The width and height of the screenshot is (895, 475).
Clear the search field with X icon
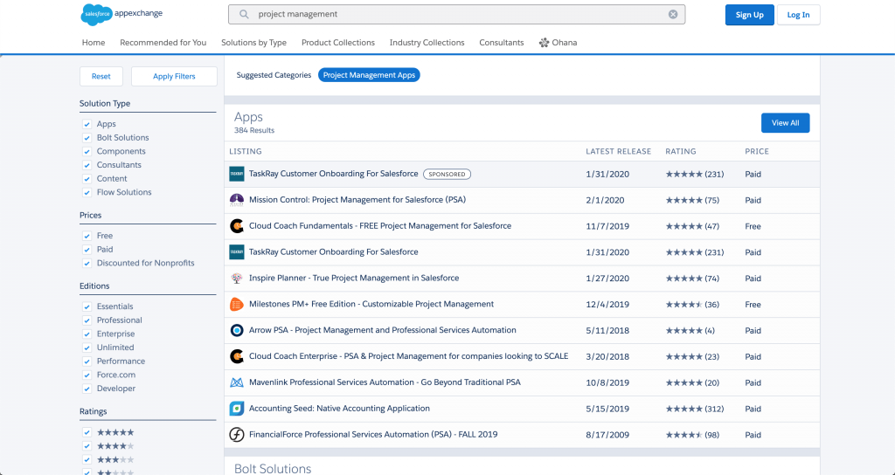click(673, 14)
